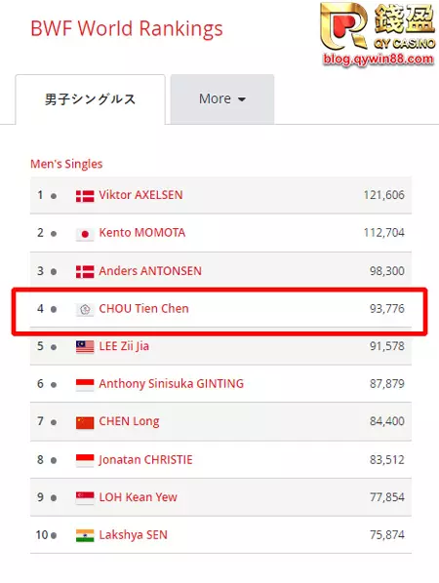Select the 男子シングルス tab
The width and height of the screenshot is (439, 583).
pyautogui.click(x=91, y=99)
